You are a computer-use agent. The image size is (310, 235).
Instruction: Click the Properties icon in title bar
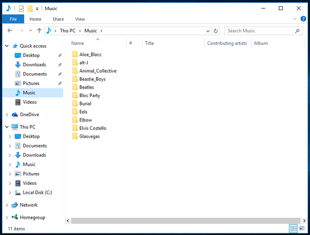[21, 8]
